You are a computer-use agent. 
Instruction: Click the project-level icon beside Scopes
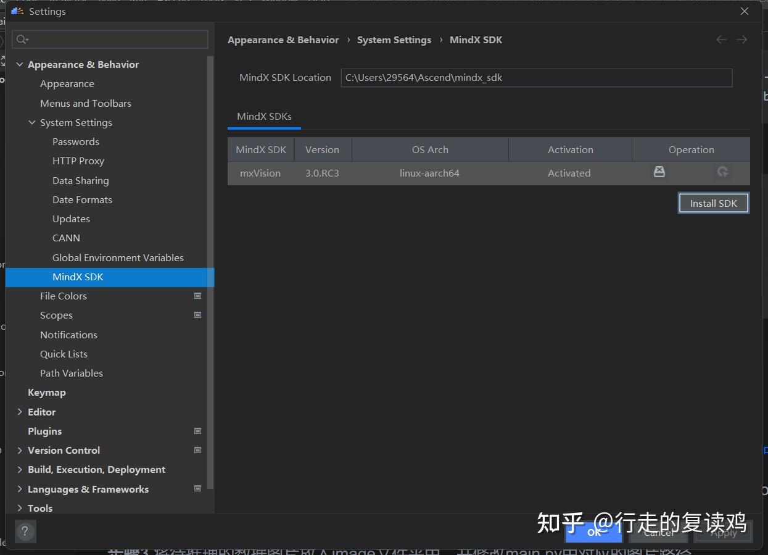click(x=198, y=315)
